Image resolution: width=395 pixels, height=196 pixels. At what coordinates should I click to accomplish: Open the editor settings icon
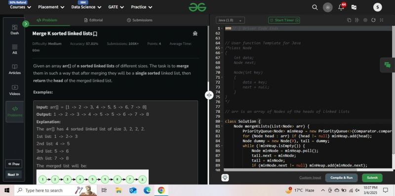click(x=365, y=20)
